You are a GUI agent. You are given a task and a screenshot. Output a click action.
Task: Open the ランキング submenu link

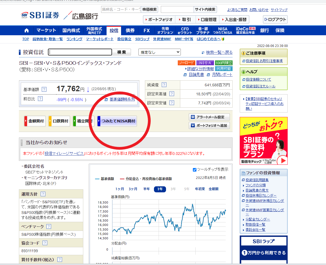click(74, 39)
